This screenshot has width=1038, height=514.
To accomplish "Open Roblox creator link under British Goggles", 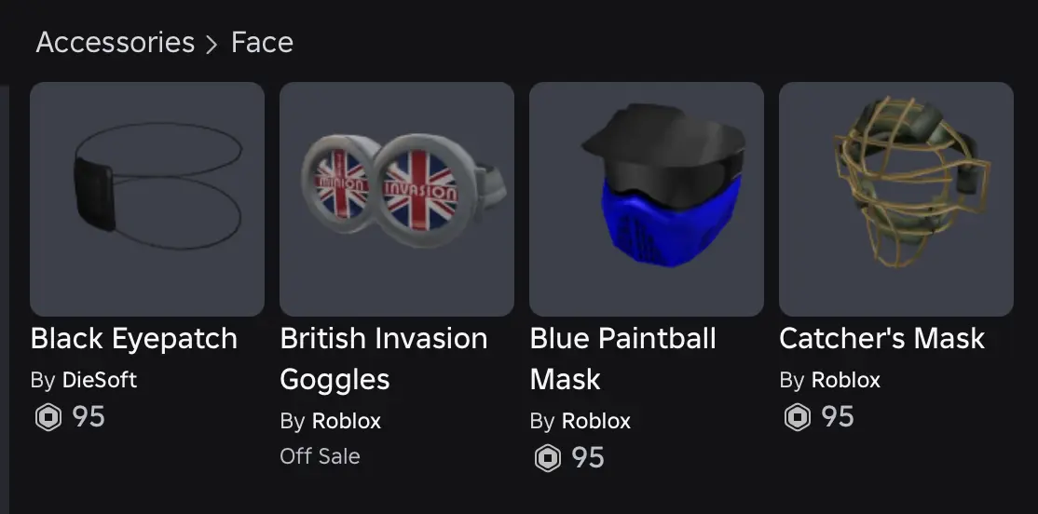I will pos(347,421).
